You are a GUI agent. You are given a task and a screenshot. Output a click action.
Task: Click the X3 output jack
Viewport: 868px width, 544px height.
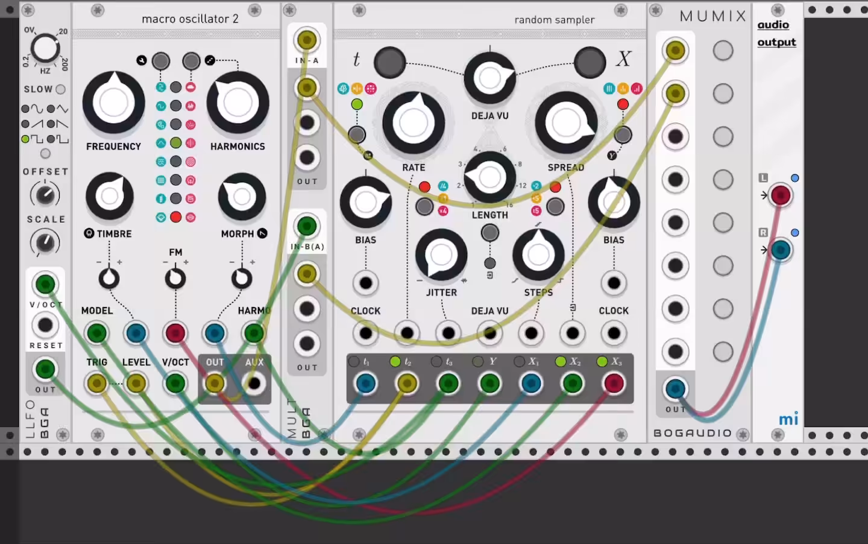(614, 384)
